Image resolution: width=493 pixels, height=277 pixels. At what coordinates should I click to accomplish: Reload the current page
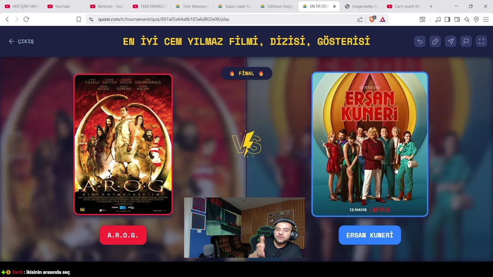(x=26, y=19)
